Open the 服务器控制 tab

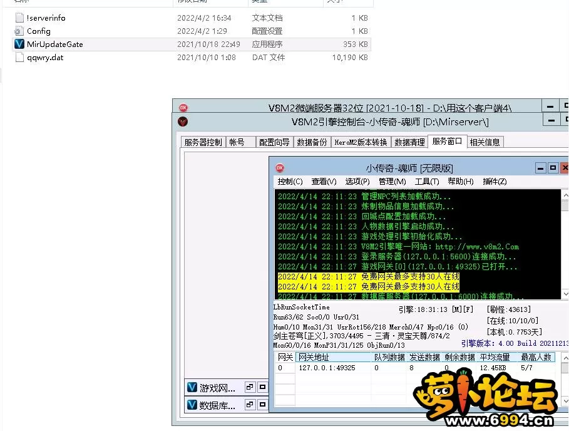click(203, 142)
